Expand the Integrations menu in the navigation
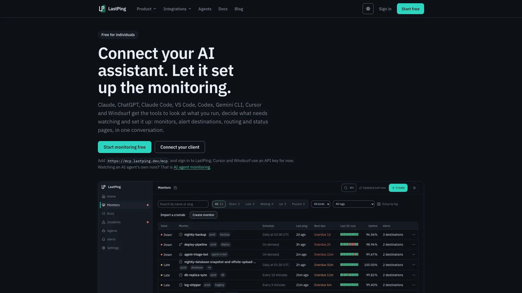The image size is (522, 293). (x=177, y=9)
